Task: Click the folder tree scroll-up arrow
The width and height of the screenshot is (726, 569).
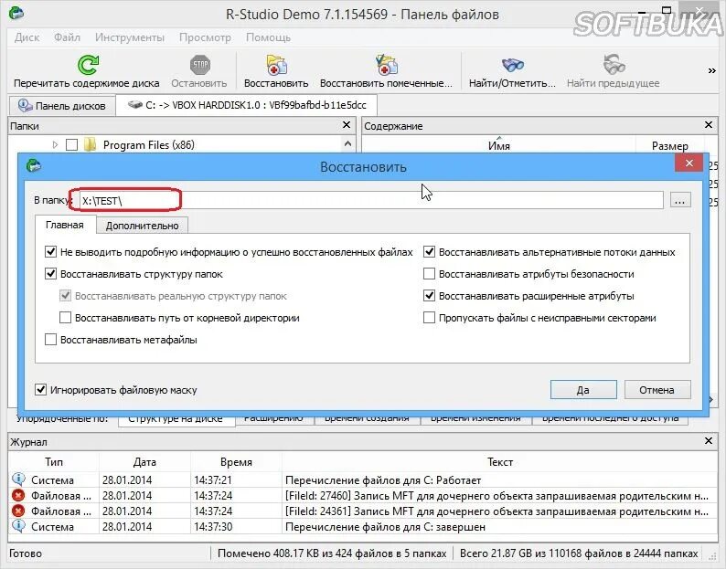Action: [347, 144]
